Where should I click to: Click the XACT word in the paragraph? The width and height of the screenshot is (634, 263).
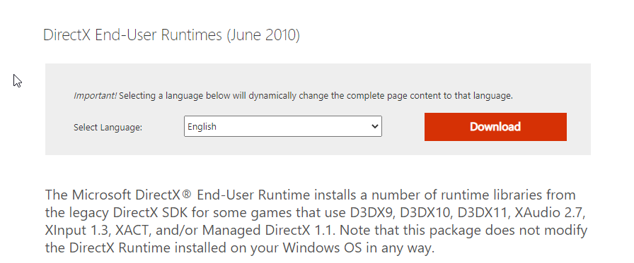tap(133, 230)
